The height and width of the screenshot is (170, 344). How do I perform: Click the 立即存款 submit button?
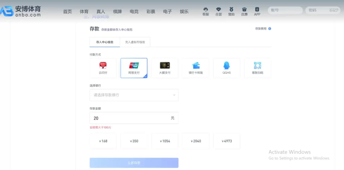point(134,163)
